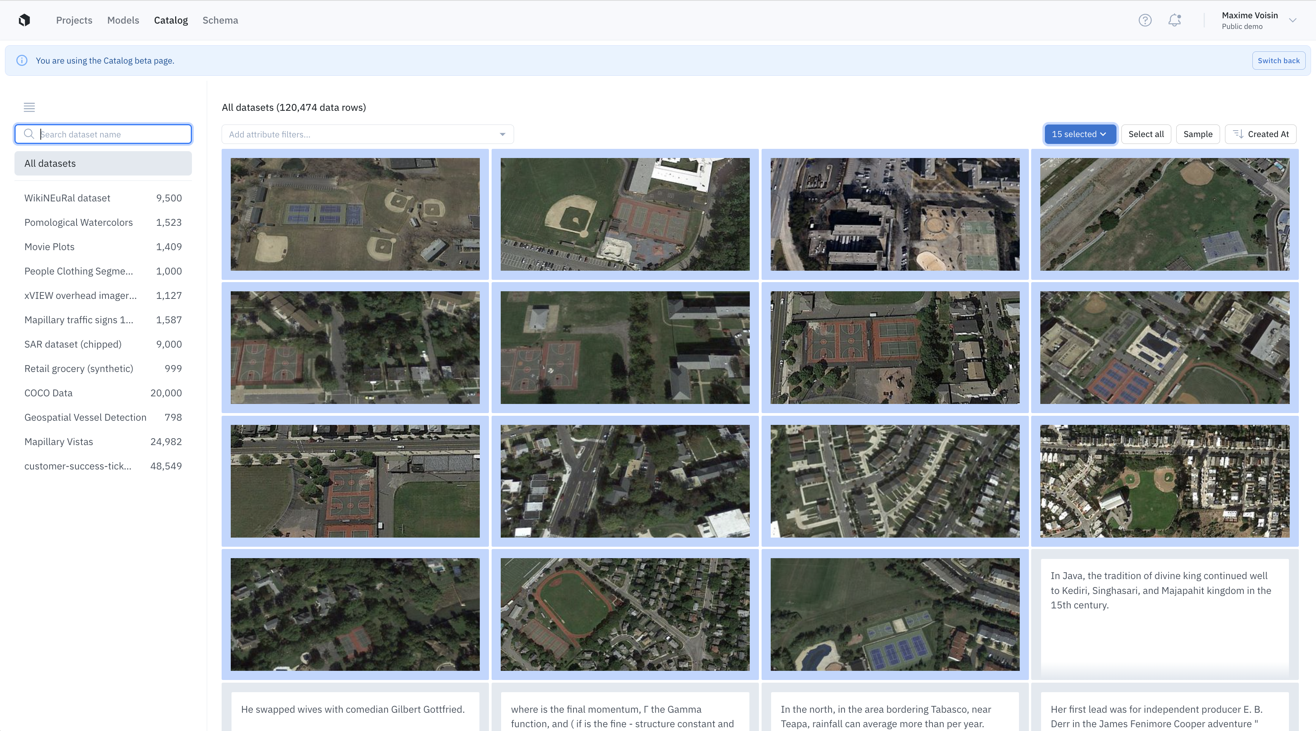Click the 'You are using the Catalog beta page.' text
Image resolution: width=1316 pixels, height=731 pixels.
point(105,60)
